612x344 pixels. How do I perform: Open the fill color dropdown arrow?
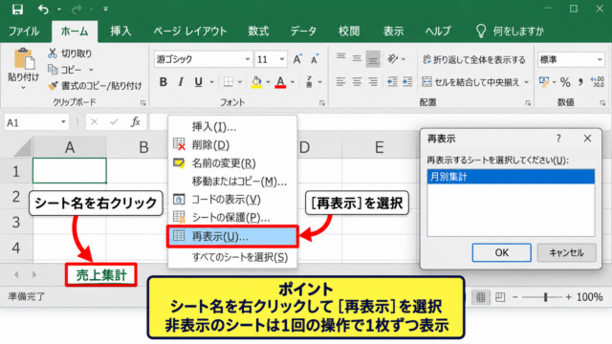[x=268, y=82]
